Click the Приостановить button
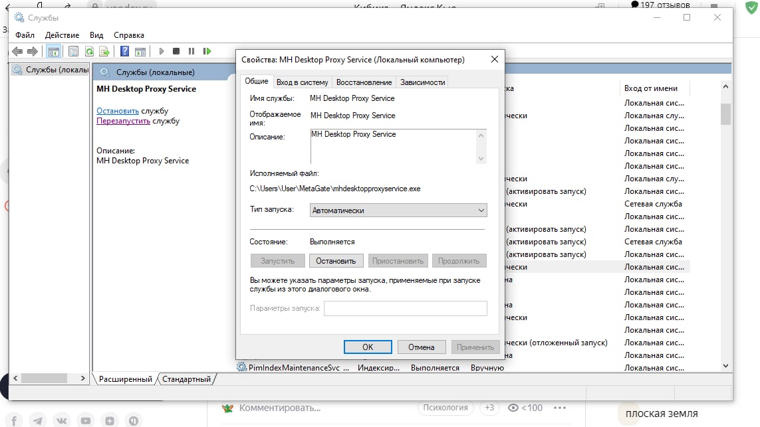Viewport: 760px width, 427px height. [398, 261]
